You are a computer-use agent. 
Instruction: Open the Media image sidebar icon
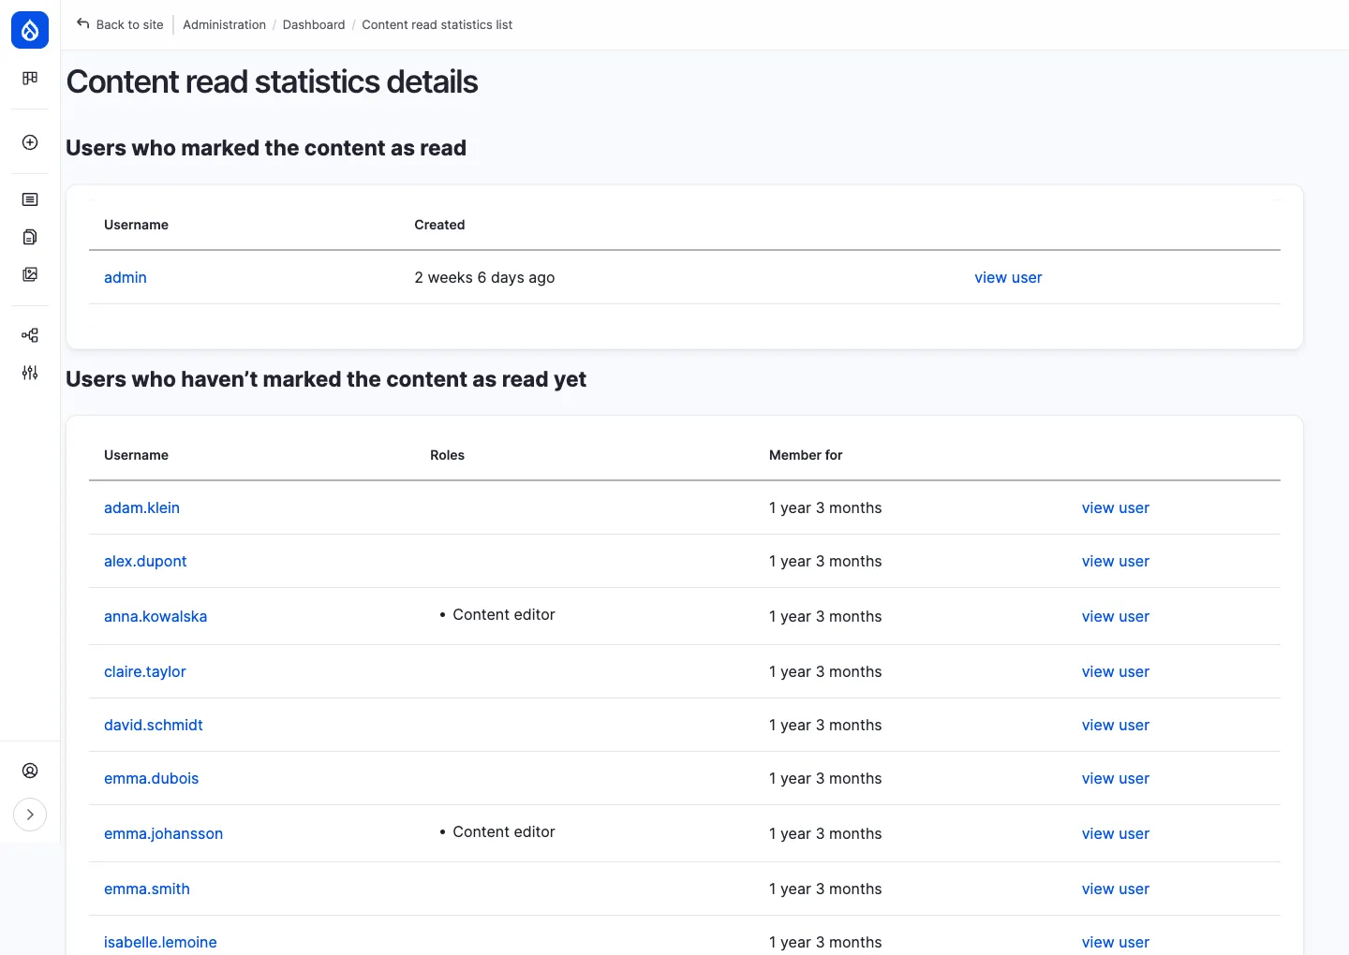pyautogui.click(x=30, y=274)
